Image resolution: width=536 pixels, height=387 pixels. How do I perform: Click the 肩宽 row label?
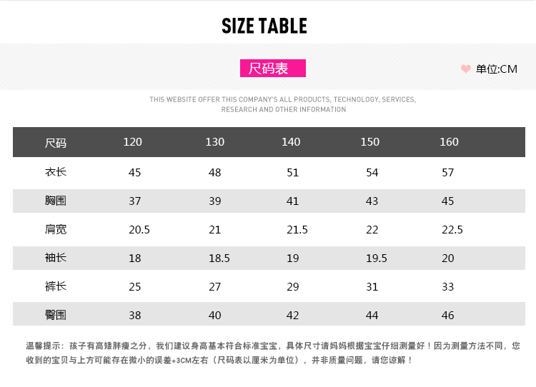56,229
